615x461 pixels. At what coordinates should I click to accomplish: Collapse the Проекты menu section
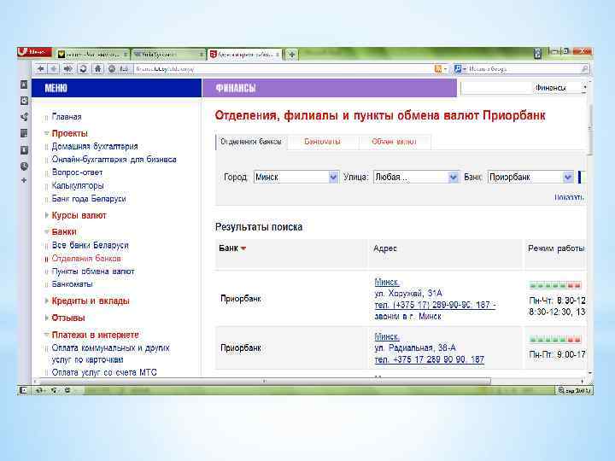46,133
